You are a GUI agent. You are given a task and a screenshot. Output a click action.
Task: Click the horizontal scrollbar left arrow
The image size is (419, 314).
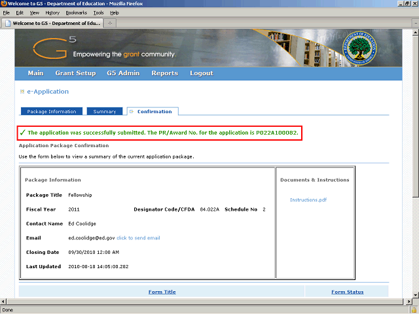[3, 302]
